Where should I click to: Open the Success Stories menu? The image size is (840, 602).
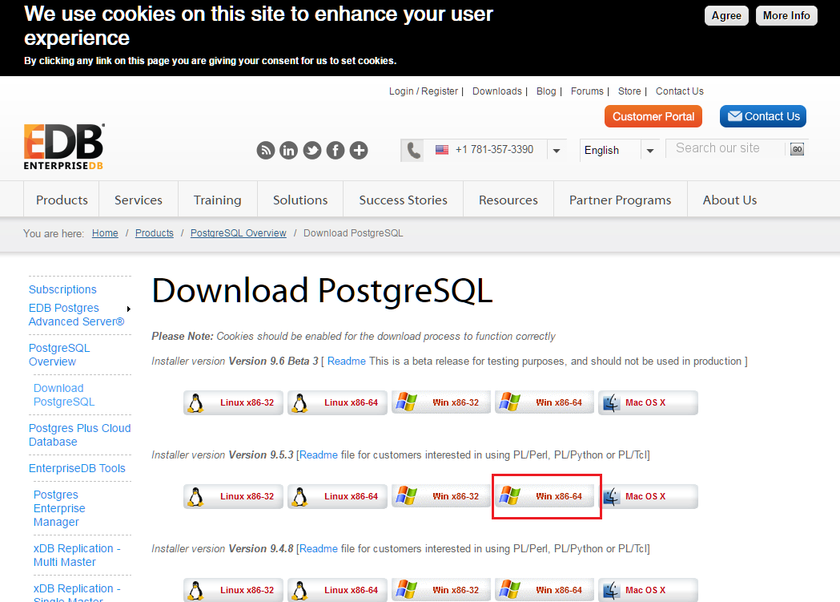(x=403, y=200)
